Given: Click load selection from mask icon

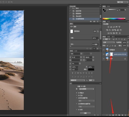Looking at the screenshot, I should point(87,49).
